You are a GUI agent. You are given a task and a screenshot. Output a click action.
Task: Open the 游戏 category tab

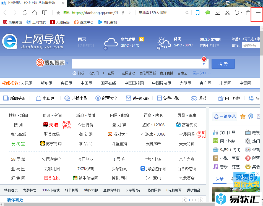pyautogui.click(x=199, y=98)
